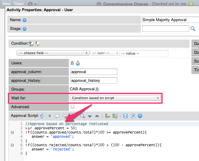Open the gear settings menu
This screenshot has width=199, height=161.
pos(32,4)
